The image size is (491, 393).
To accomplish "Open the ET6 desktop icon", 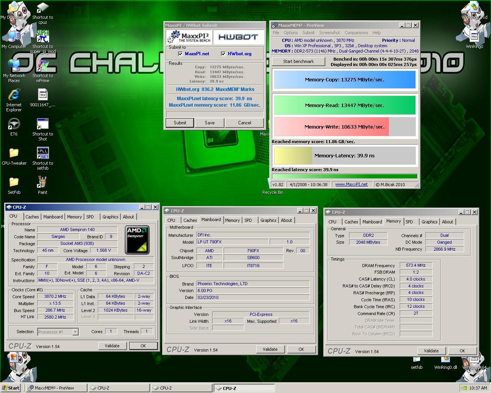I will (14, 127).
